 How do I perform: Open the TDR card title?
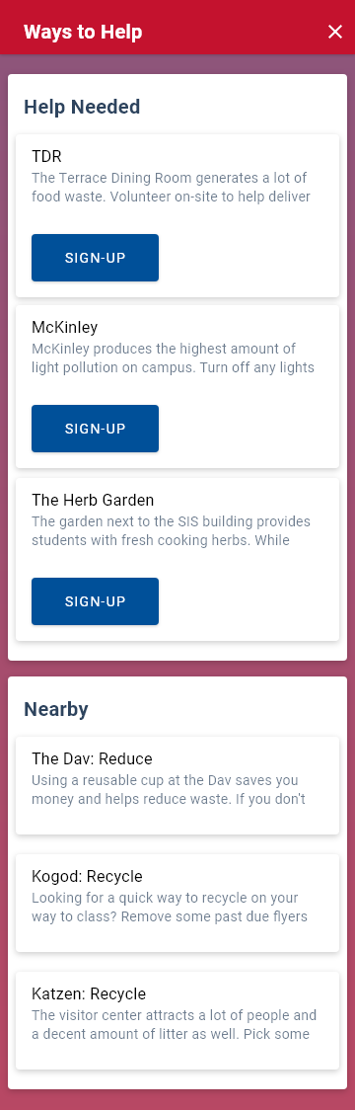tap(46, 156)
